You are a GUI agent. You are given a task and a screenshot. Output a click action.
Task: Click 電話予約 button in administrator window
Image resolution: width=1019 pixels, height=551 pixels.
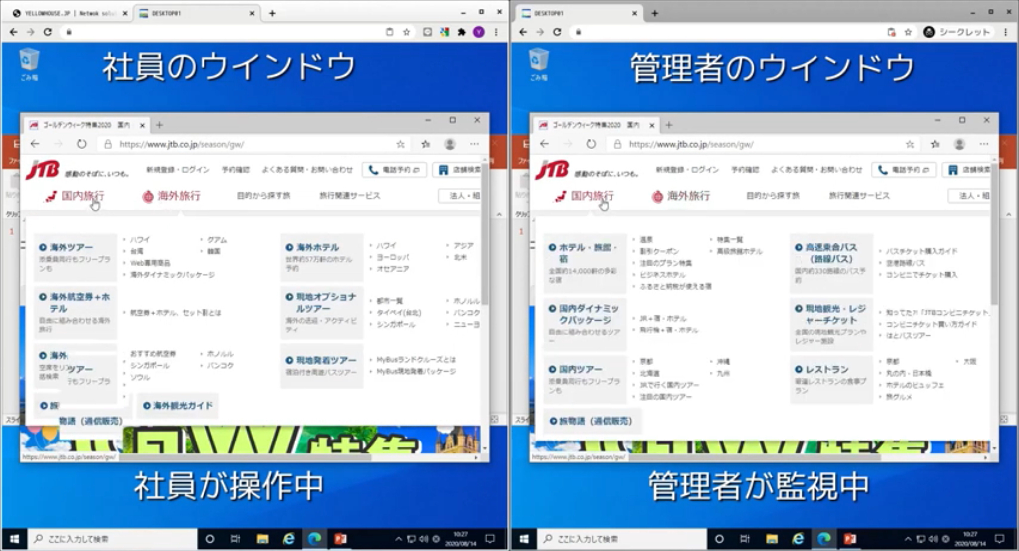pos(904,170)
